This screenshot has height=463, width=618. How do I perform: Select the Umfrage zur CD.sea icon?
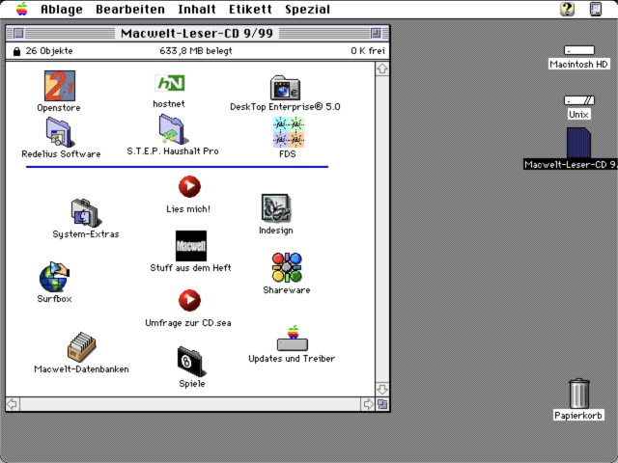coord(189,300)
